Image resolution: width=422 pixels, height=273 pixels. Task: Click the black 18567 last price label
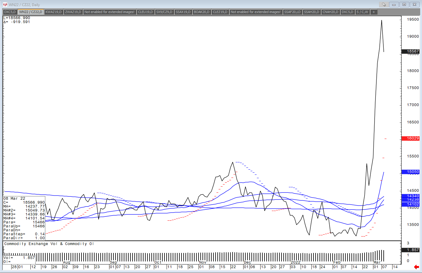tap(411, 51)
